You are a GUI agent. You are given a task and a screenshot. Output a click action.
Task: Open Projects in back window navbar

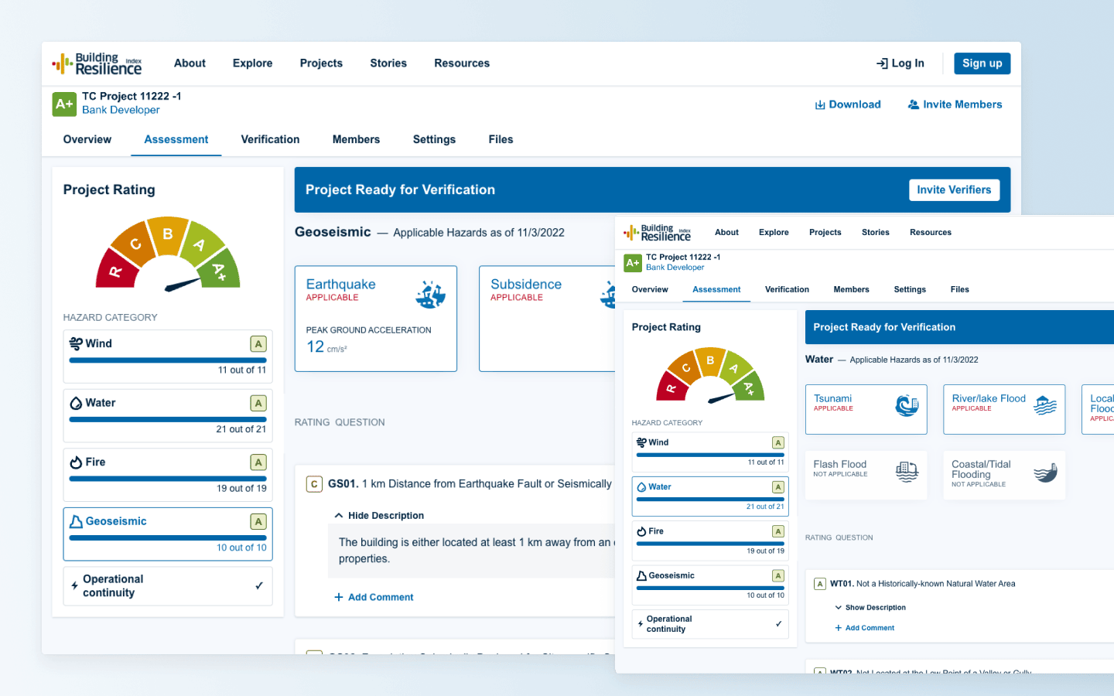click(x=321, y=63)
